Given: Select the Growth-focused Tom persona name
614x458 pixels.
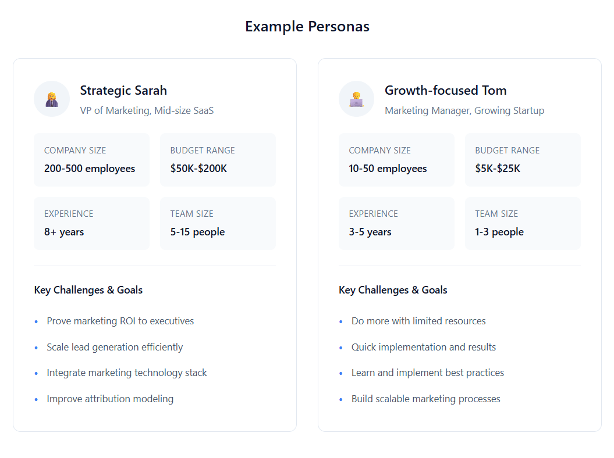Looking at the screenshot, I should coord(446,90).
